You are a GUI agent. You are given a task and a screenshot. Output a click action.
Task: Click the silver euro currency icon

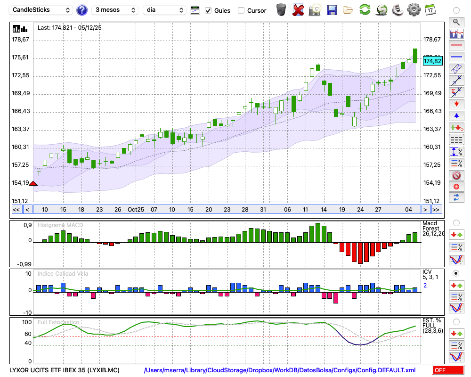(398, 9)
